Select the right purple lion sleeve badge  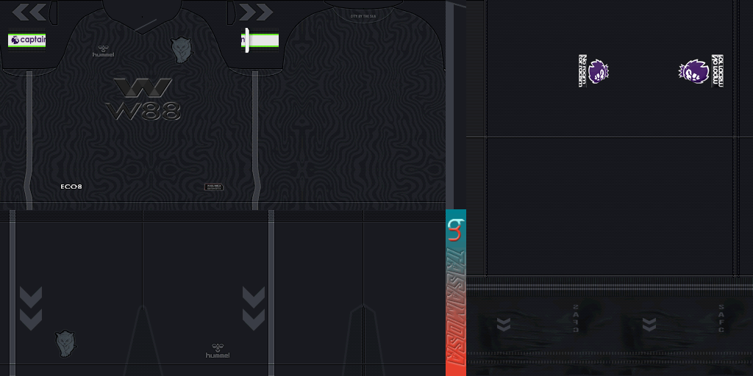click(x=694, y=72)
